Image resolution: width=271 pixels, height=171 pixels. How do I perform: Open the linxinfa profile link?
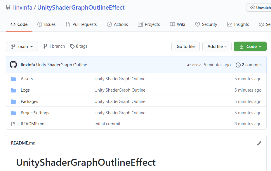click(22, 7)
